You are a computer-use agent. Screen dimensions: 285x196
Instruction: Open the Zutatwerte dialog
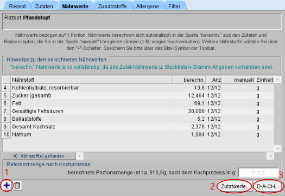[235, 186]
